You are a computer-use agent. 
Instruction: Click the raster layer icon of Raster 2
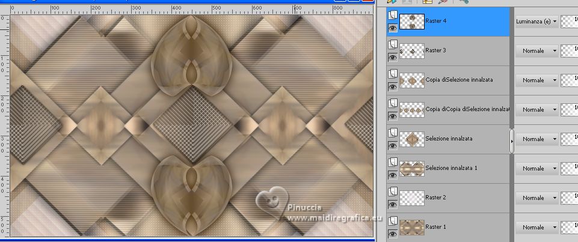[x=393, y=192]
